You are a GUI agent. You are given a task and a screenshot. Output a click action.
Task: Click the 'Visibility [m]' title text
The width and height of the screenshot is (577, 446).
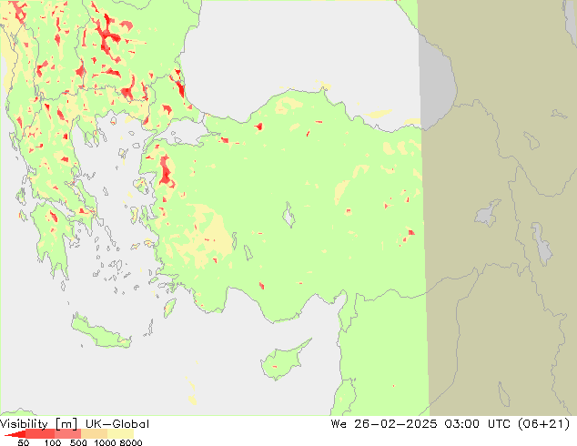pos(38,424)
